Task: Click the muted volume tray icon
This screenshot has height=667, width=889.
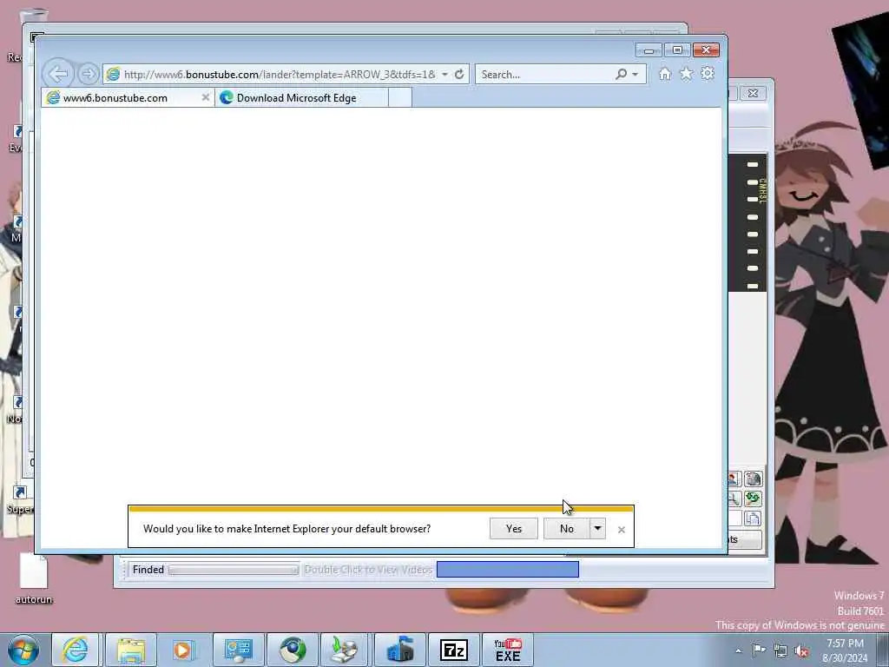Action: coord(801,650)
